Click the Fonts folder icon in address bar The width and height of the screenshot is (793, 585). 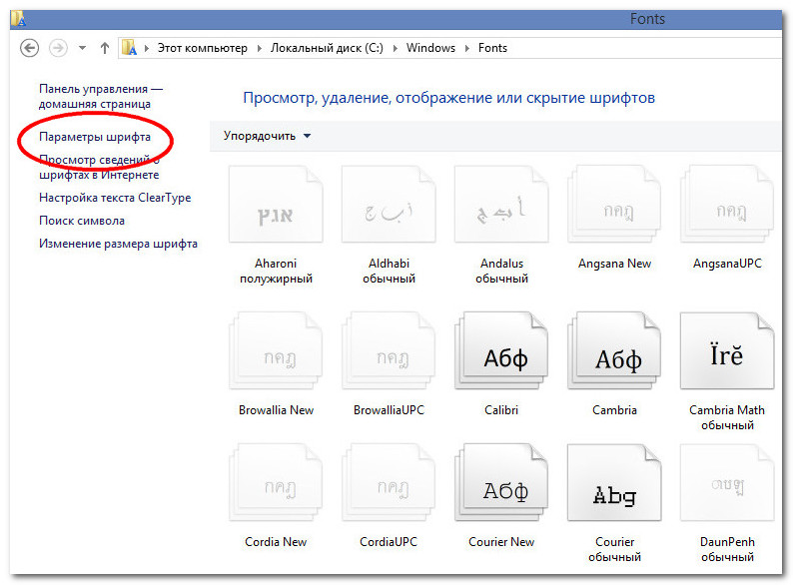(130, 48)
